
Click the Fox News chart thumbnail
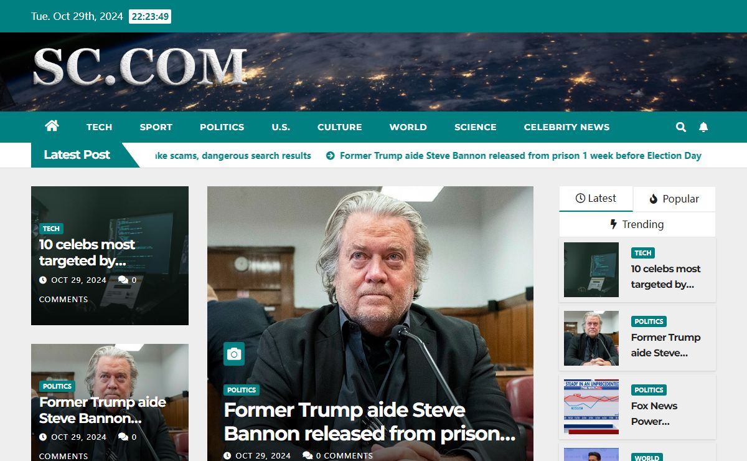tap(591, 407)
